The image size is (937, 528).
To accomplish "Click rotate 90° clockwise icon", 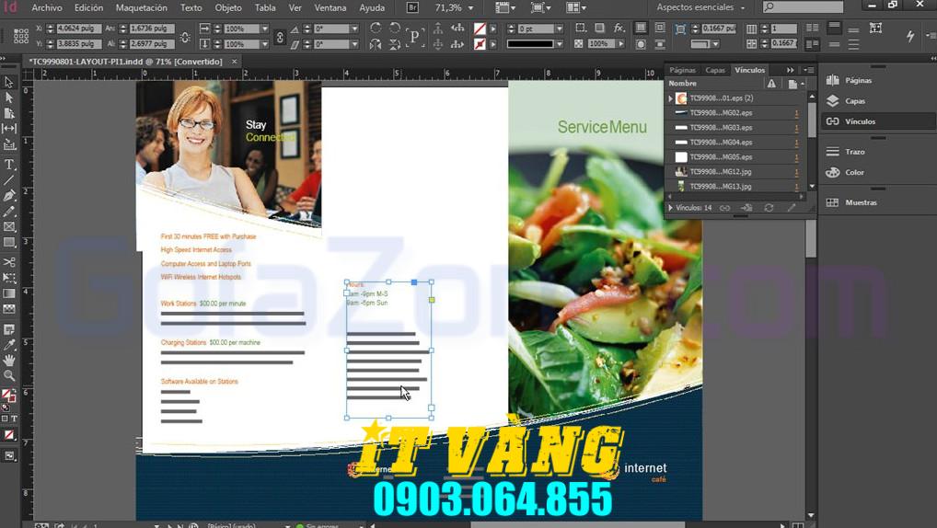I will click(376, 29).
